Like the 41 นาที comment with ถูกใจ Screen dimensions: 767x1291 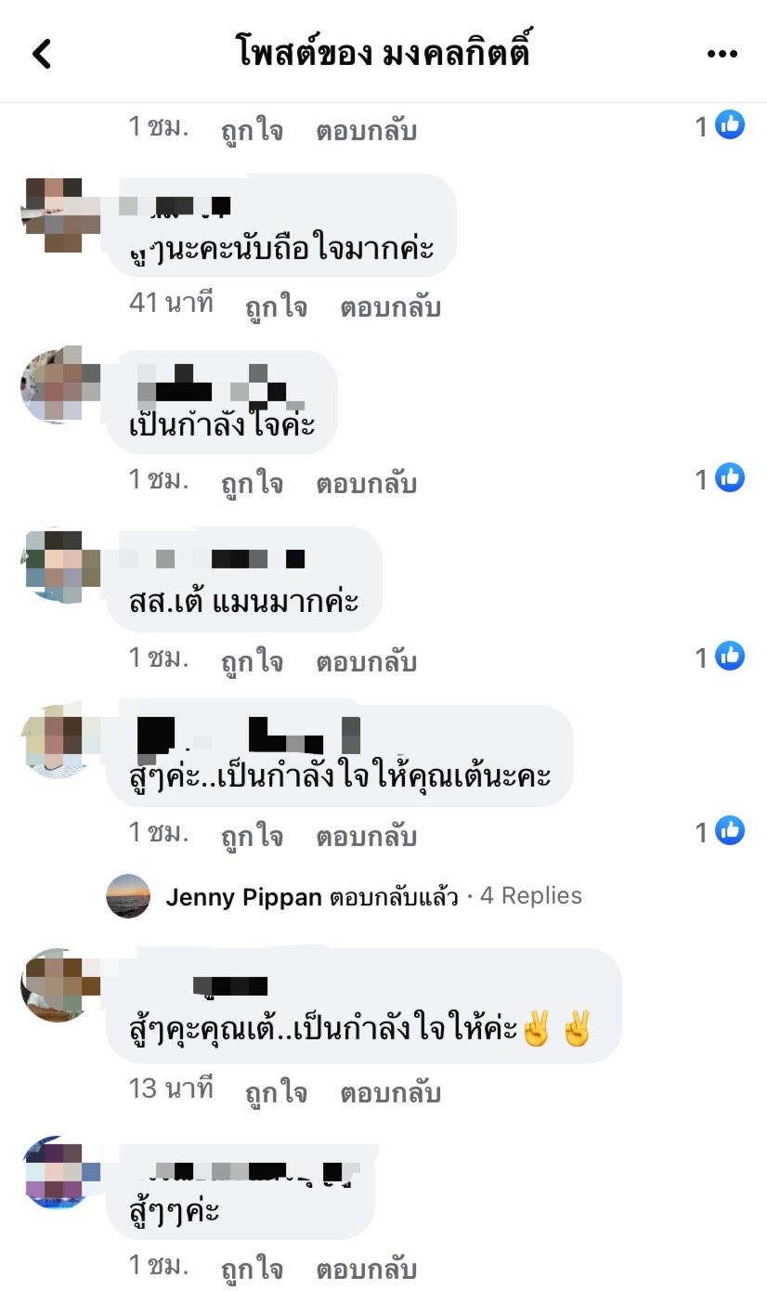277,307
